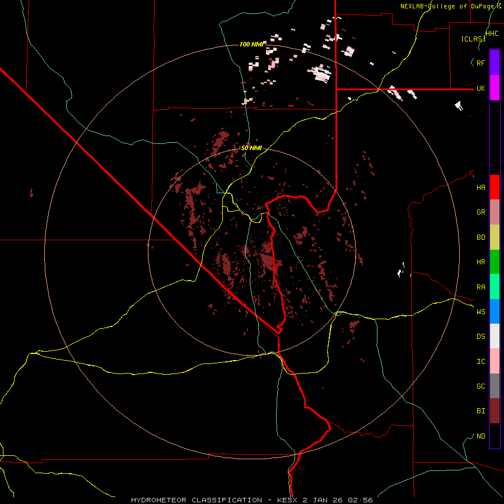The width and height of the screenshot is (504, 504).
Task: Click the HHC product code label
Action: (x=492, y=34)
